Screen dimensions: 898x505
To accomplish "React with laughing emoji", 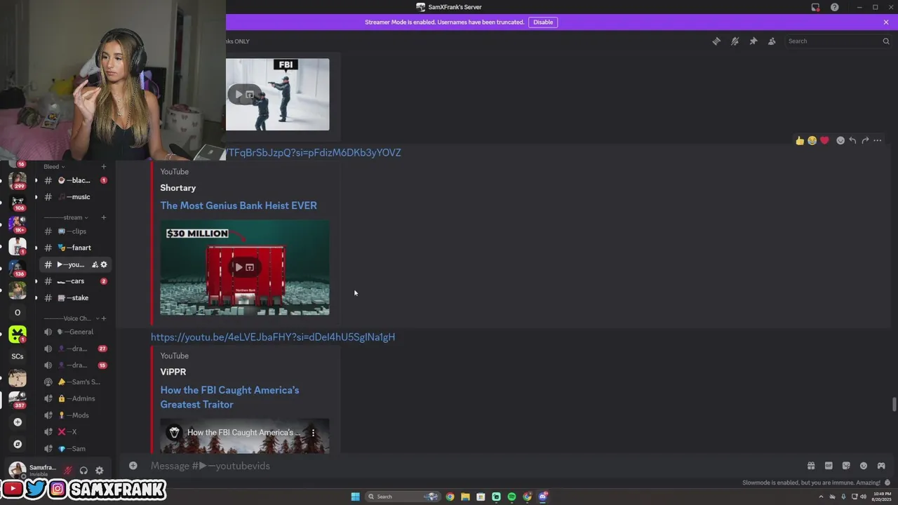I will click(x=812, y=140).
